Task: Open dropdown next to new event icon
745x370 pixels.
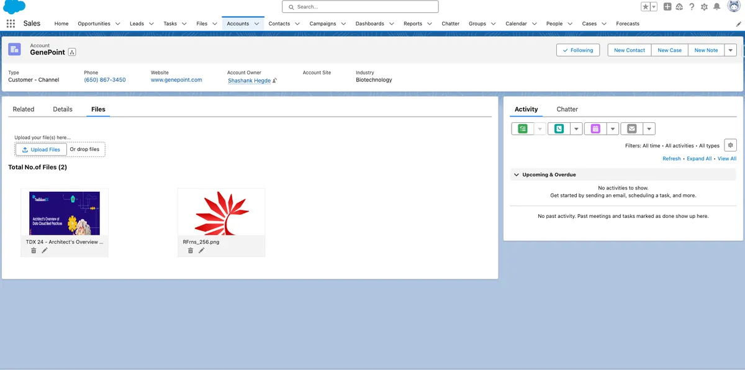Action: (613, 129)
